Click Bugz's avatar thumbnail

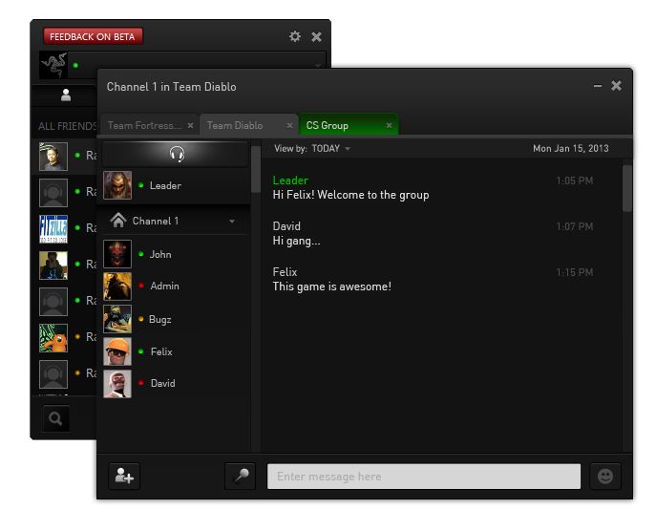[117, 319]
